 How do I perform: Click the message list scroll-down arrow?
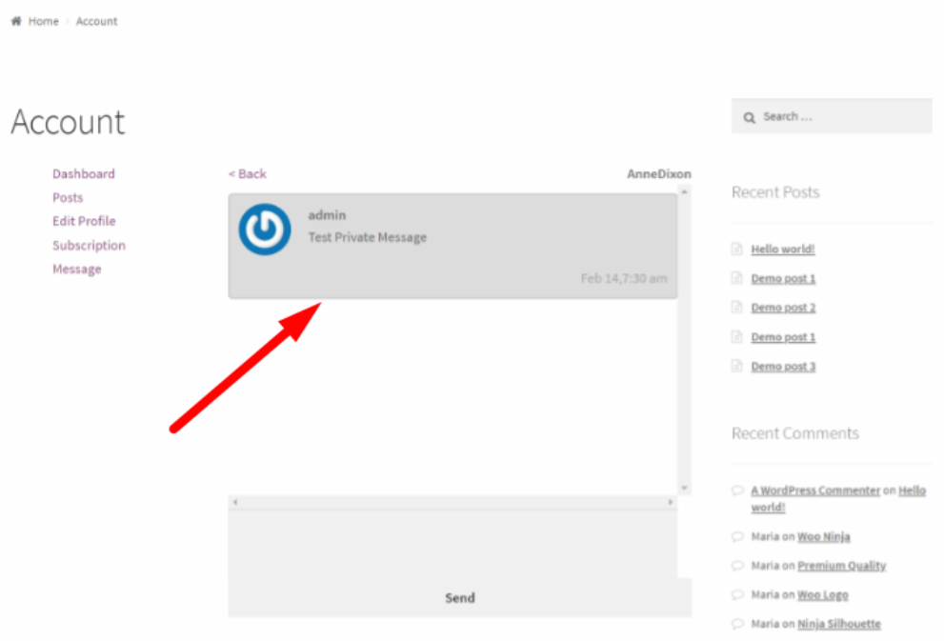[x=684, y=488]
